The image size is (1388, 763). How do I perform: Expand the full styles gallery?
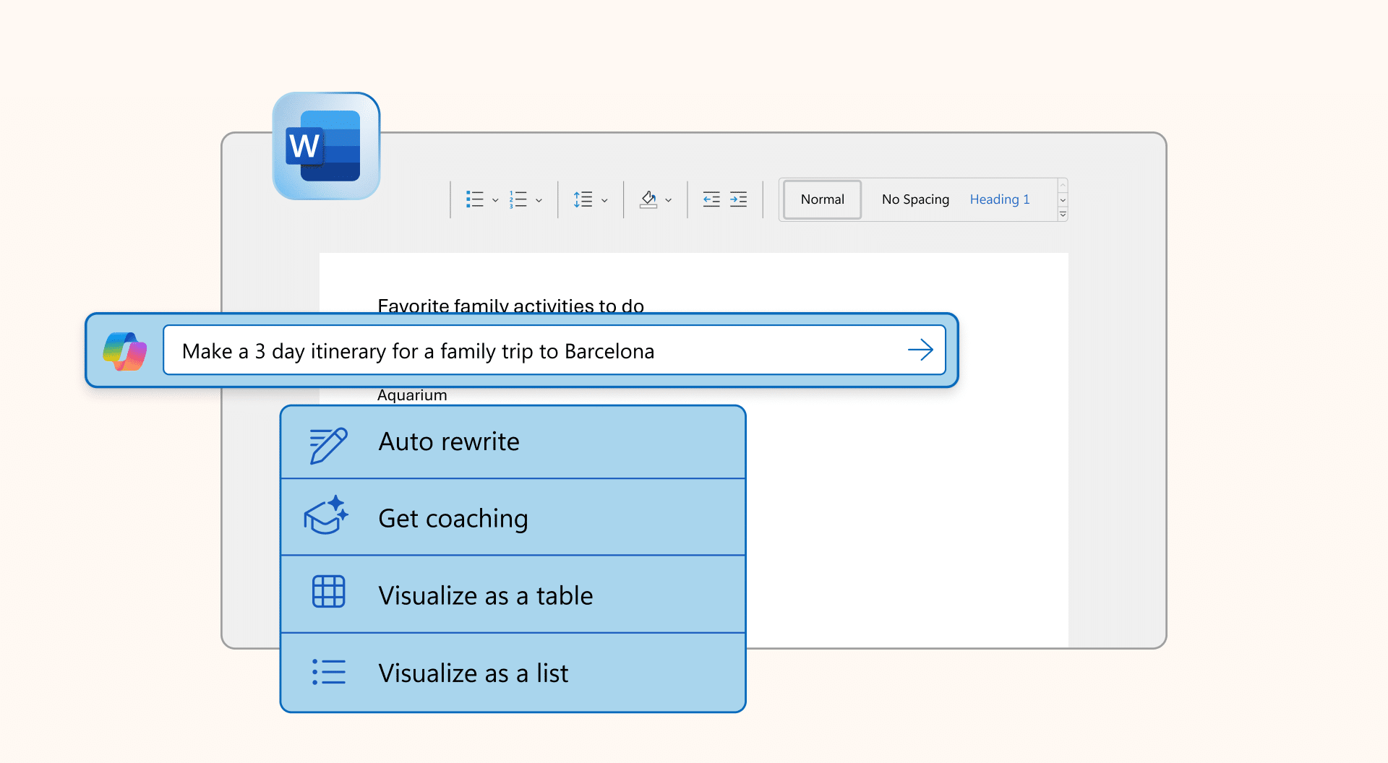click(1063, 215)
